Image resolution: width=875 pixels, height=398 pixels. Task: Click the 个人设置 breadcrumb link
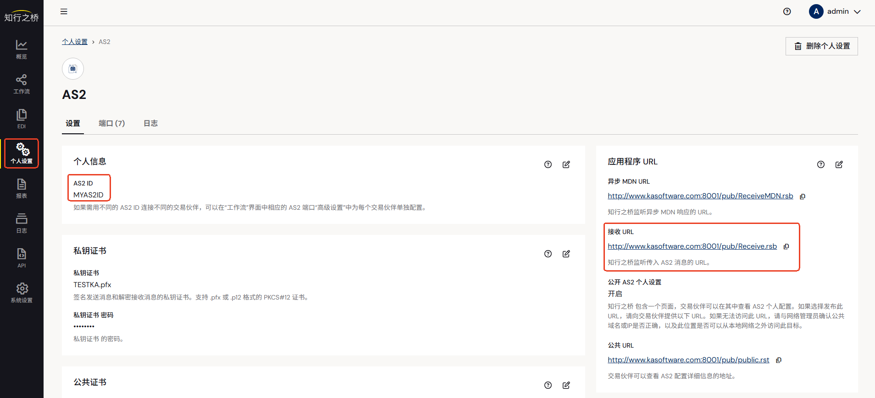click(x=75, y=42)
